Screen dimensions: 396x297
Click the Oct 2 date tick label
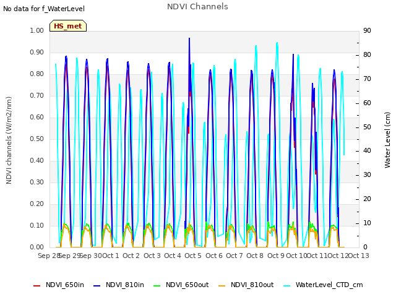click(x=131, y=256)
